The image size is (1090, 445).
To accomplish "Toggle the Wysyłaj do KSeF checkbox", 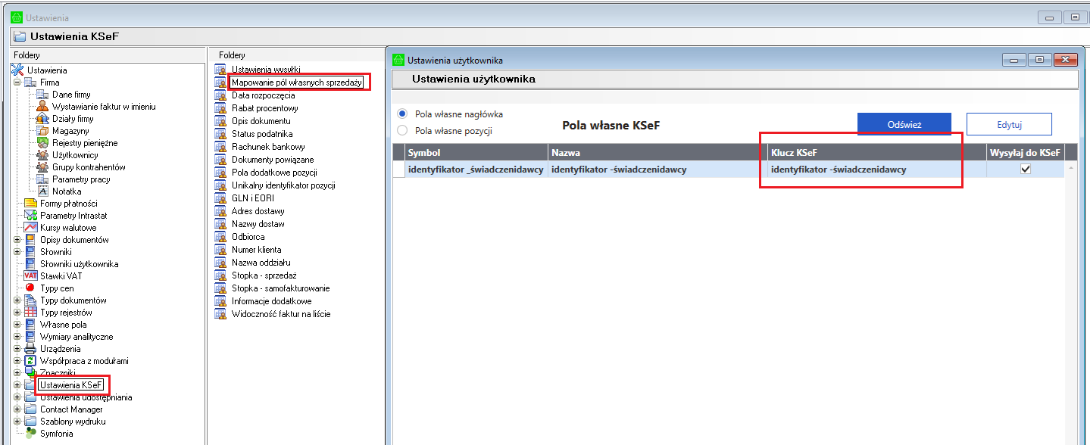I will tap(1026, 170).
